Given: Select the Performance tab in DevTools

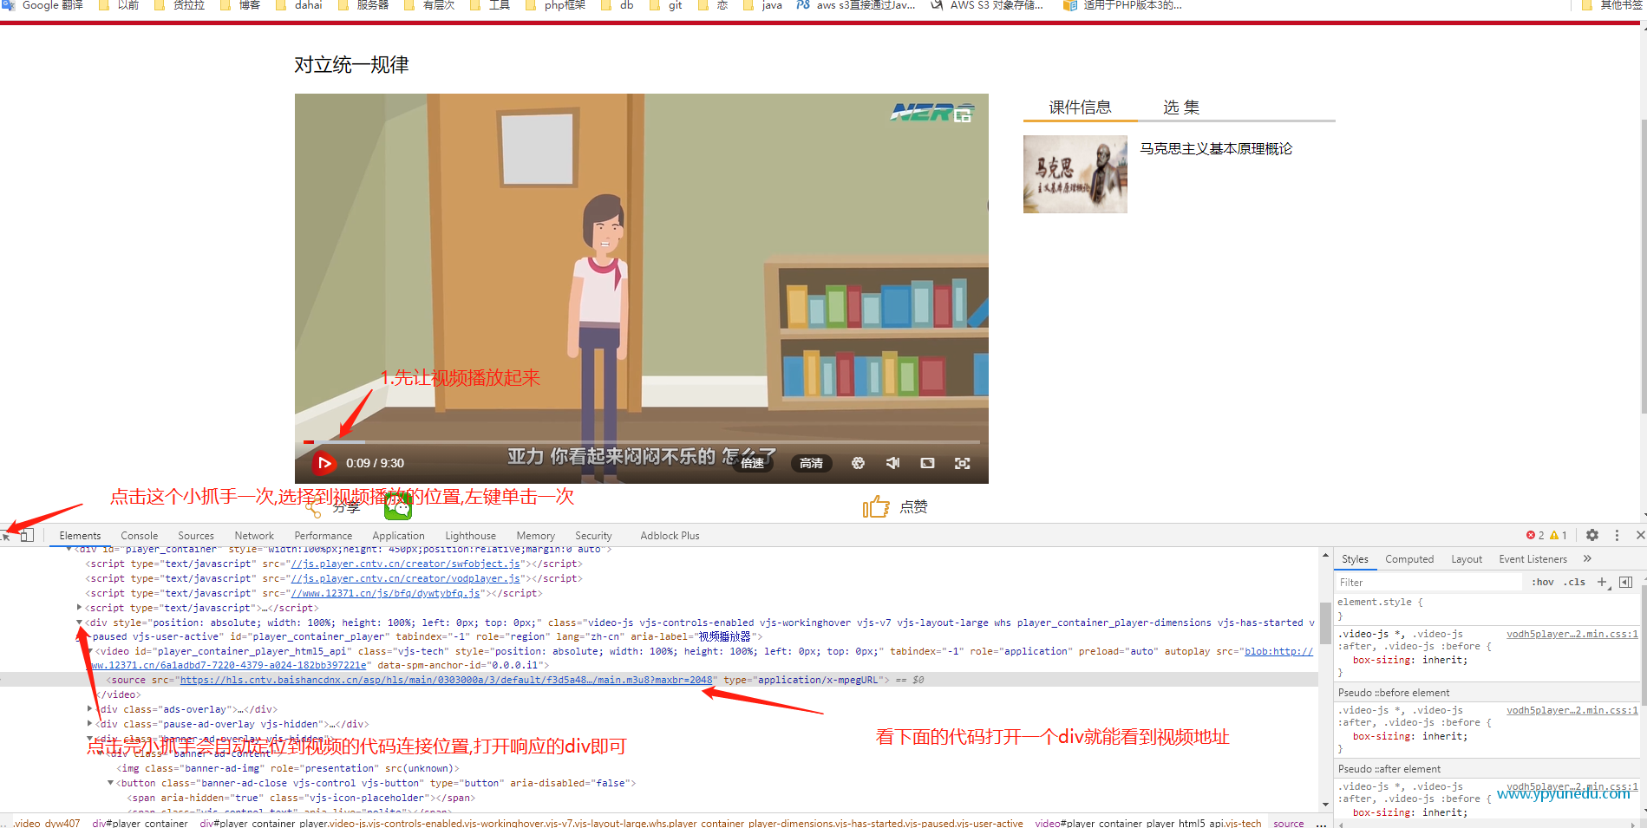Looking at the screenshot, I should click(x=324, y=536).
